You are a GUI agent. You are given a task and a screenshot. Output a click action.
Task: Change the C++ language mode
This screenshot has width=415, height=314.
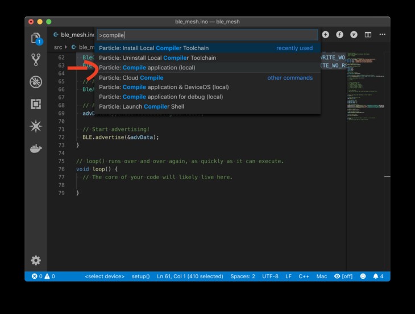tap(304, 276)
